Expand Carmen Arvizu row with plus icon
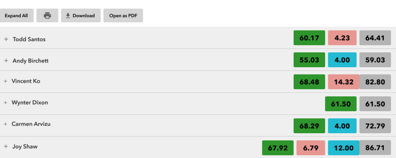Screen dimensions: 396x158 [6, 124]
